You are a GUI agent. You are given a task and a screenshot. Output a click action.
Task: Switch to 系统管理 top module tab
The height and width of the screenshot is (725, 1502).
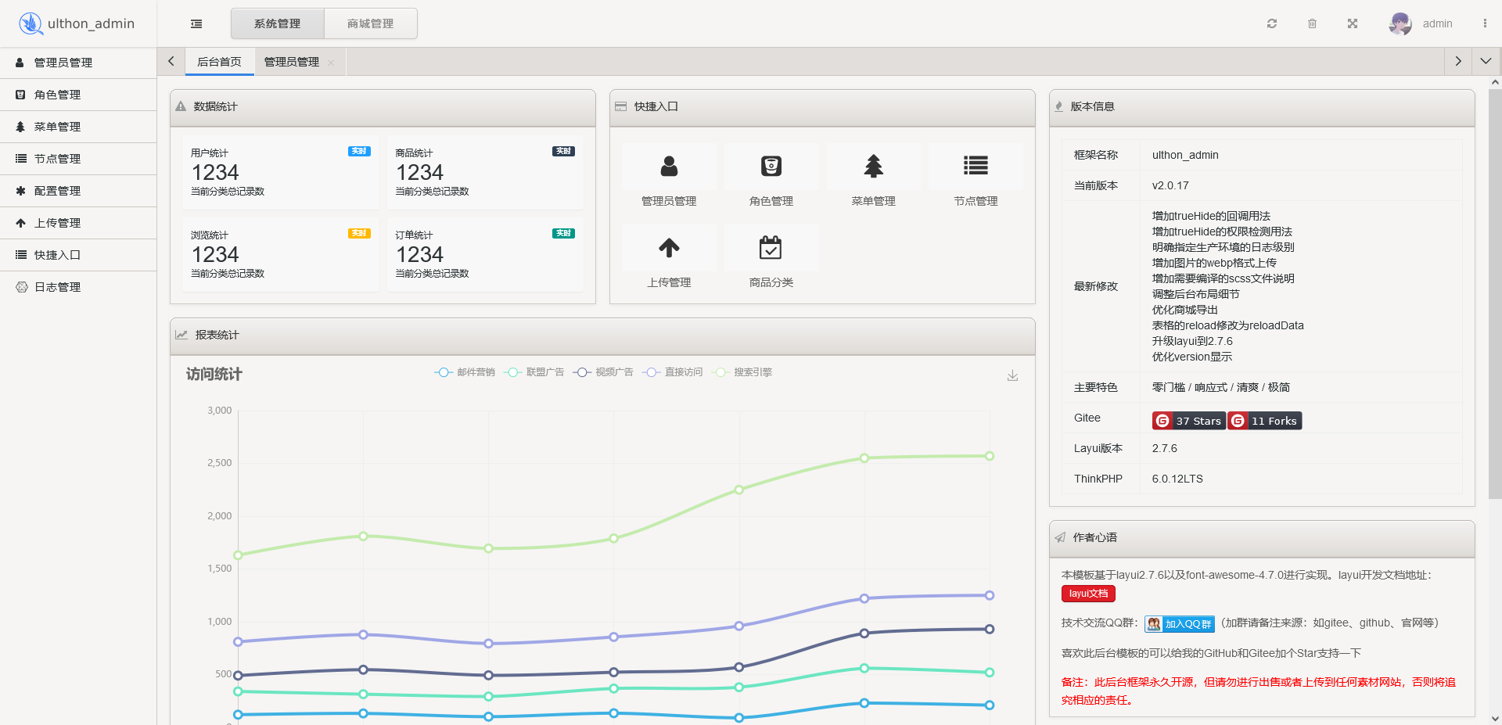277,23
